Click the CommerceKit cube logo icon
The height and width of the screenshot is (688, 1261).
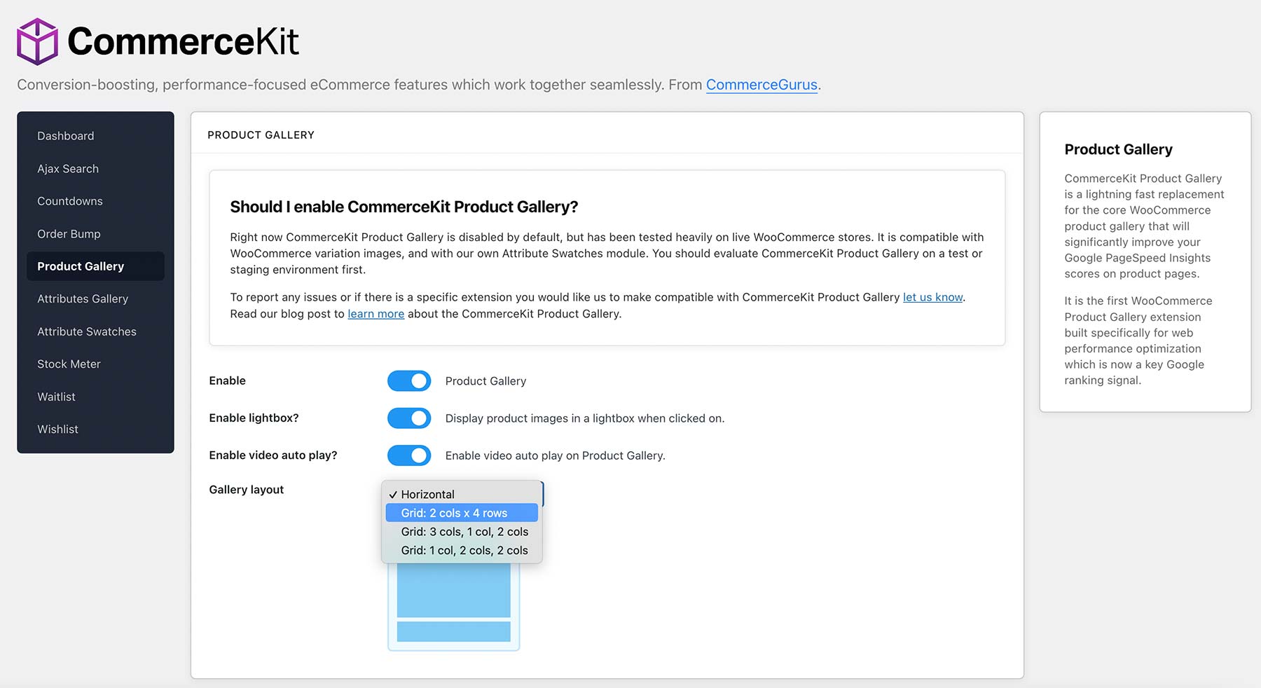pyautogui.click(x=37, y=42)
